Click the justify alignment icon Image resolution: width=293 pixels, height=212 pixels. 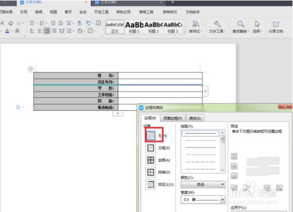click(54, 31)
